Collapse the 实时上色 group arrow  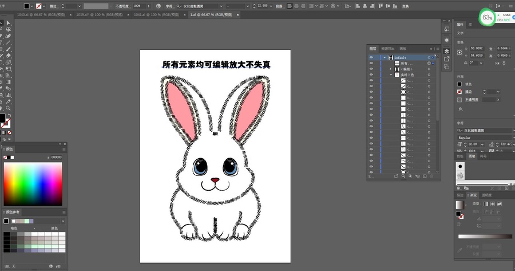click(x=391, y=74)
